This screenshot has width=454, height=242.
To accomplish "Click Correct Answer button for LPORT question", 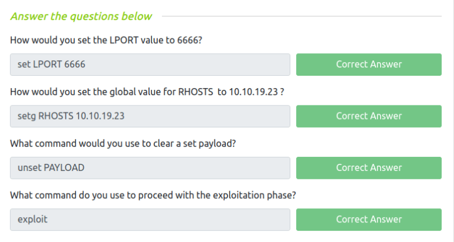I will [368, 64].
